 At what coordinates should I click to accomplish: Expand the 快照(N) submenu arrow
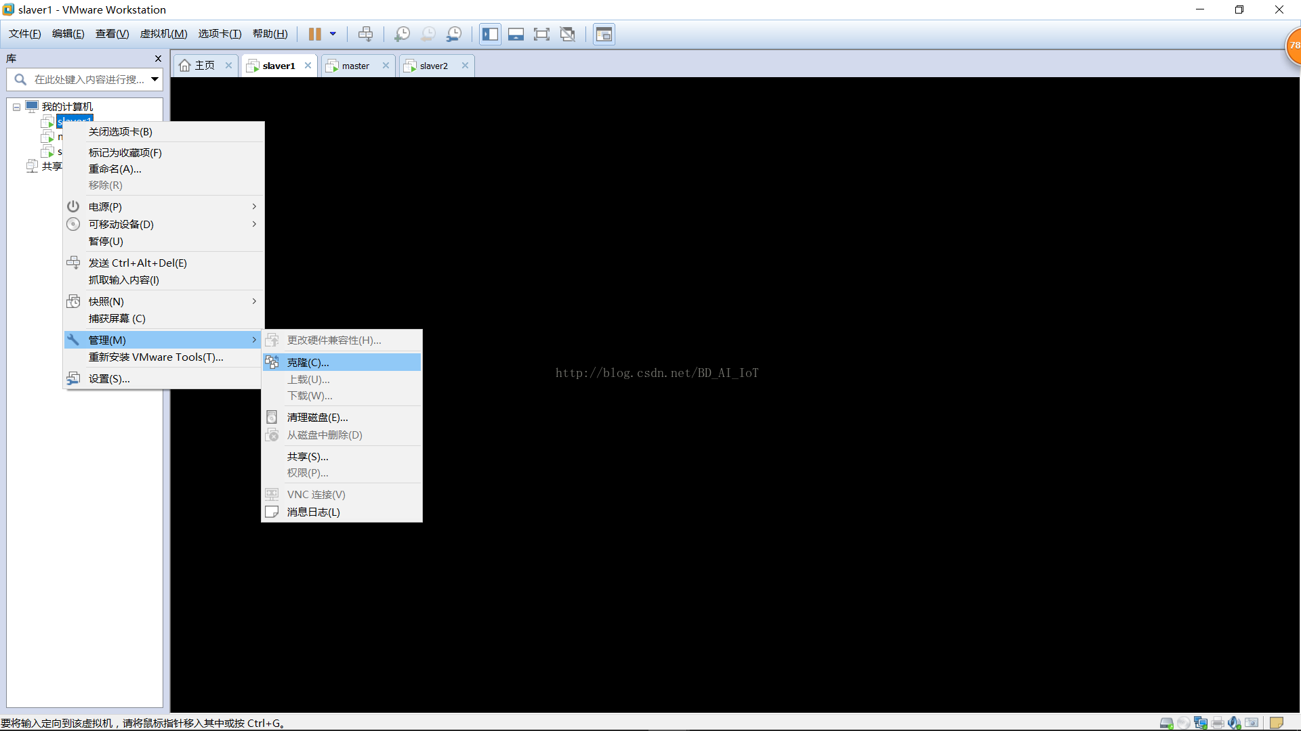tap(254, 301)
